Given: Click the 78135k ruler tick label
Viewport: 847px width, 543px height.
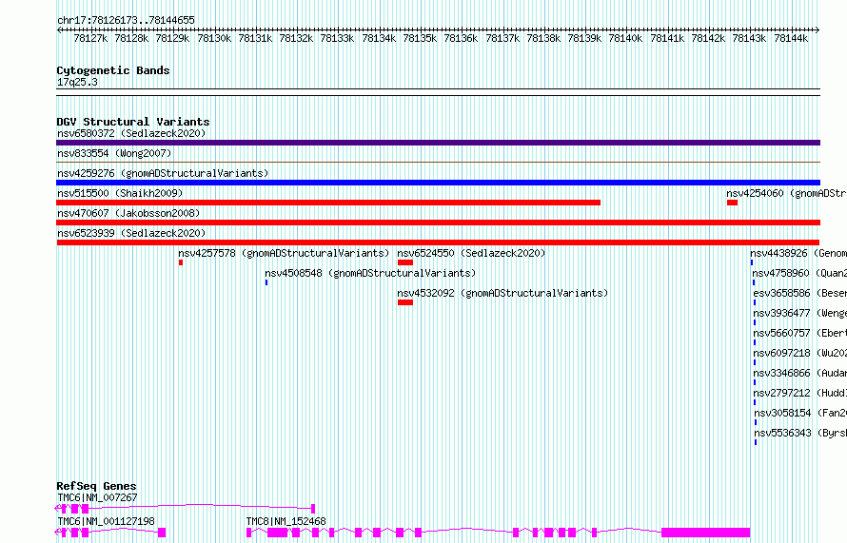Looking at the screenshot, I should [x=420, y=38].
